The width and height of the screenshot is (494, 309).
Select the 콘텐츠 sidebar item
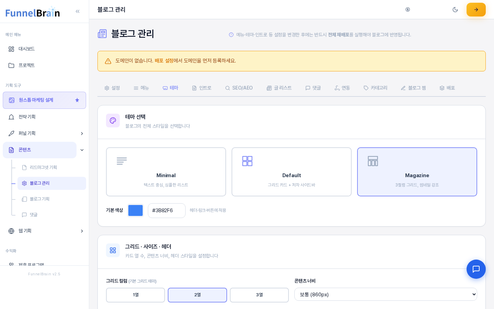[x=39, y=150]
